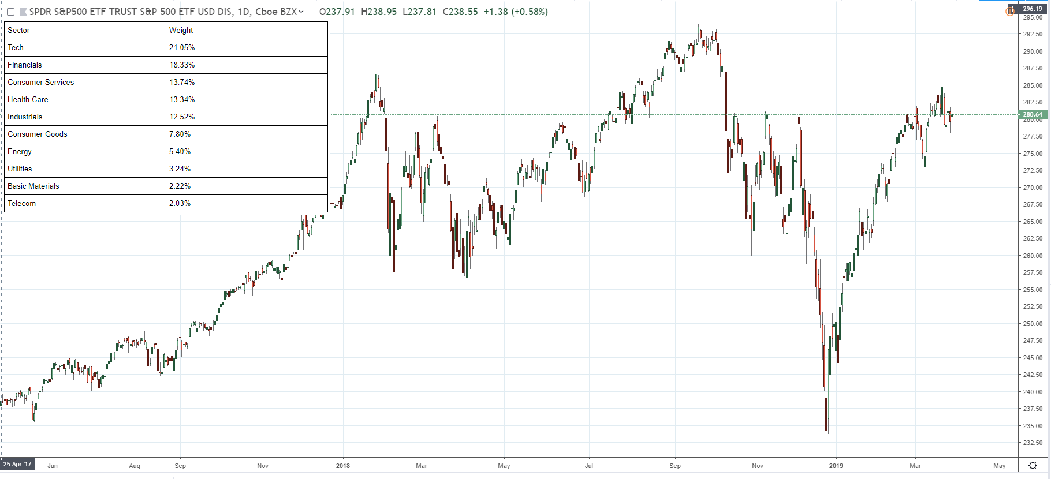Select the 3.24% weight cell

click(247, 169)
